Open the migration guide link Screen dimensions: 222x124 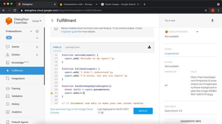[x=69, y=32]
